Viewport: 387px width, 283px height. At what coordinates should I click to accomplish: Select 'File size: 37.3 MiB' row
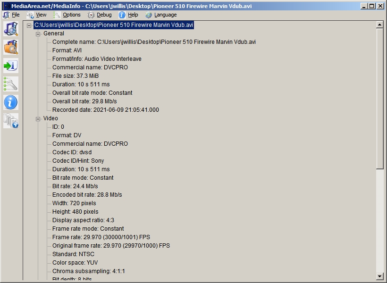coord(76,76)
